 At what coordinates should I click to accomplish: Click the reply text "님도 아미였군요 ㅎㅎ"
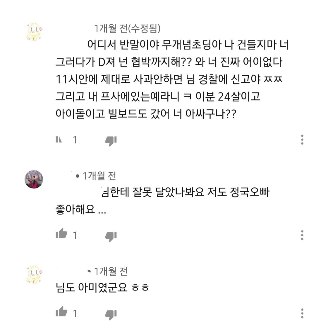click(x=102, y=288)
